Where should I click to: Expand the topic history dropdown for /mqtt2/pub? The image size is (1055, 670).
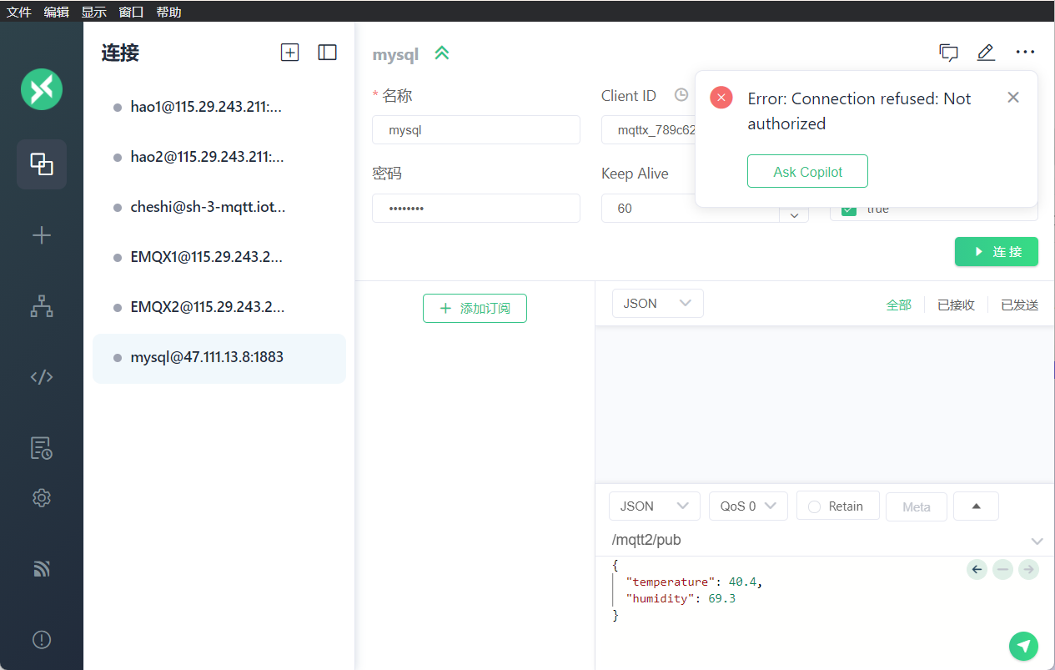pos(1037,541)
